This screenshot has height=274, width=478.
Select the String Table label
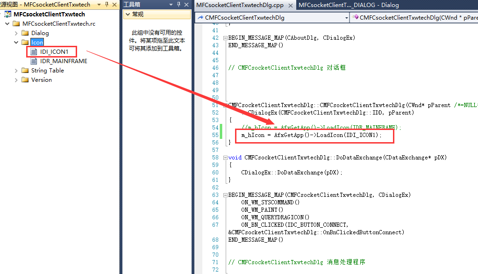pyautogui.click(x=48, y=71)
